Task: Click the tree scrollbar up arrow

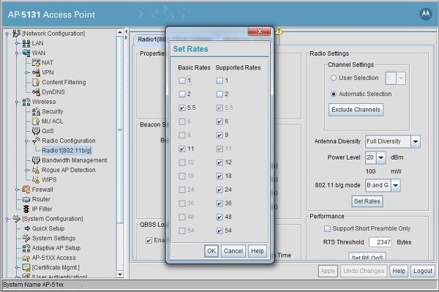Action: (120, 32)
